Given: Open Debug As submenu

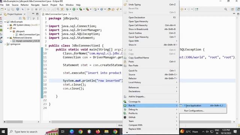Looking at the screenshot, I should click(x=151, y=109).
